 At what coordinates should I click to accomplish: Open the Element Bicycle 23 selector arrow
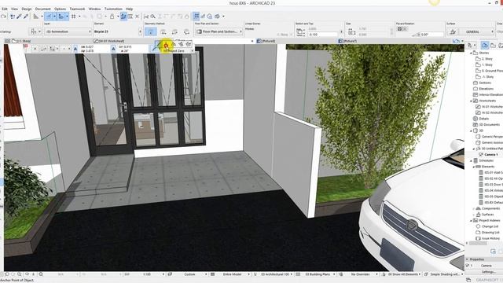[140, 31]
